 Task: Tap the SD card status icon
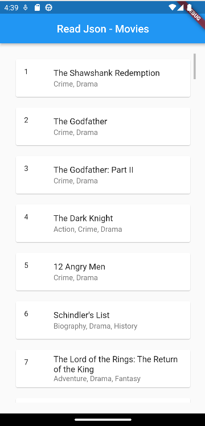point(37,8)
